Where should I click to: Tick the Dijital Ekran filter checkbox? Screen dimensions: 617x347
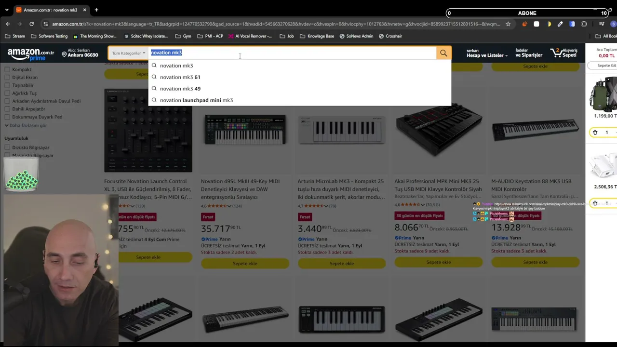pyautogui.click(x=7, y=77)
